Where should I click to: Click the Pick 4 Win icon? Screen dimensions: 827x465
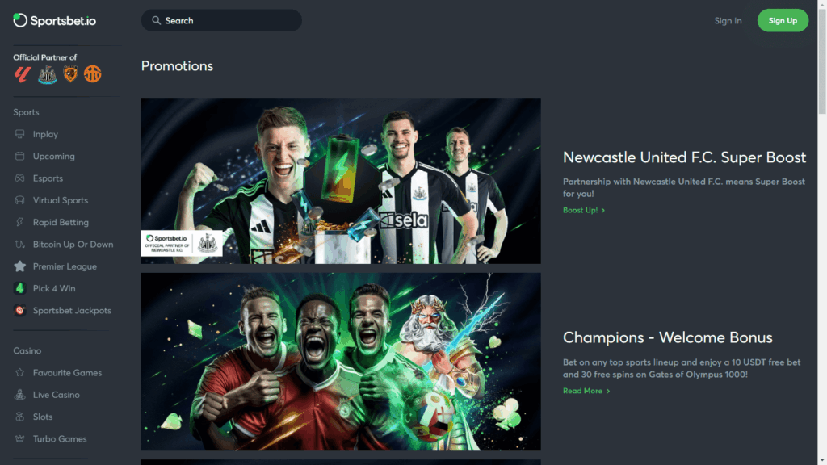tap(20, 288)
